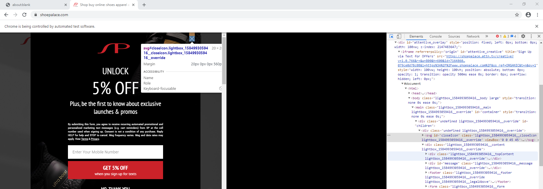Activate DevTools inspect element picker
This screenshot has width=543, height=189.
tap(392, 36)
